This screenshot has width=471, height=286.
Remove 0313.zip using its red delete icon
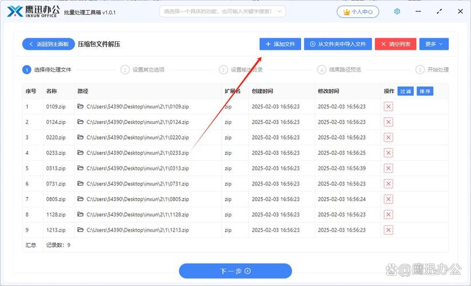click(388, 168)
